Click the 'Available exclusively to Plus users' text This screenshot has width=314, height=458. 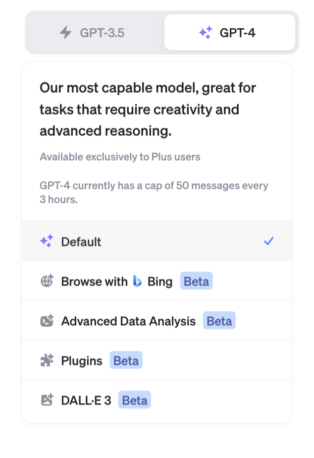coord(120,157)
